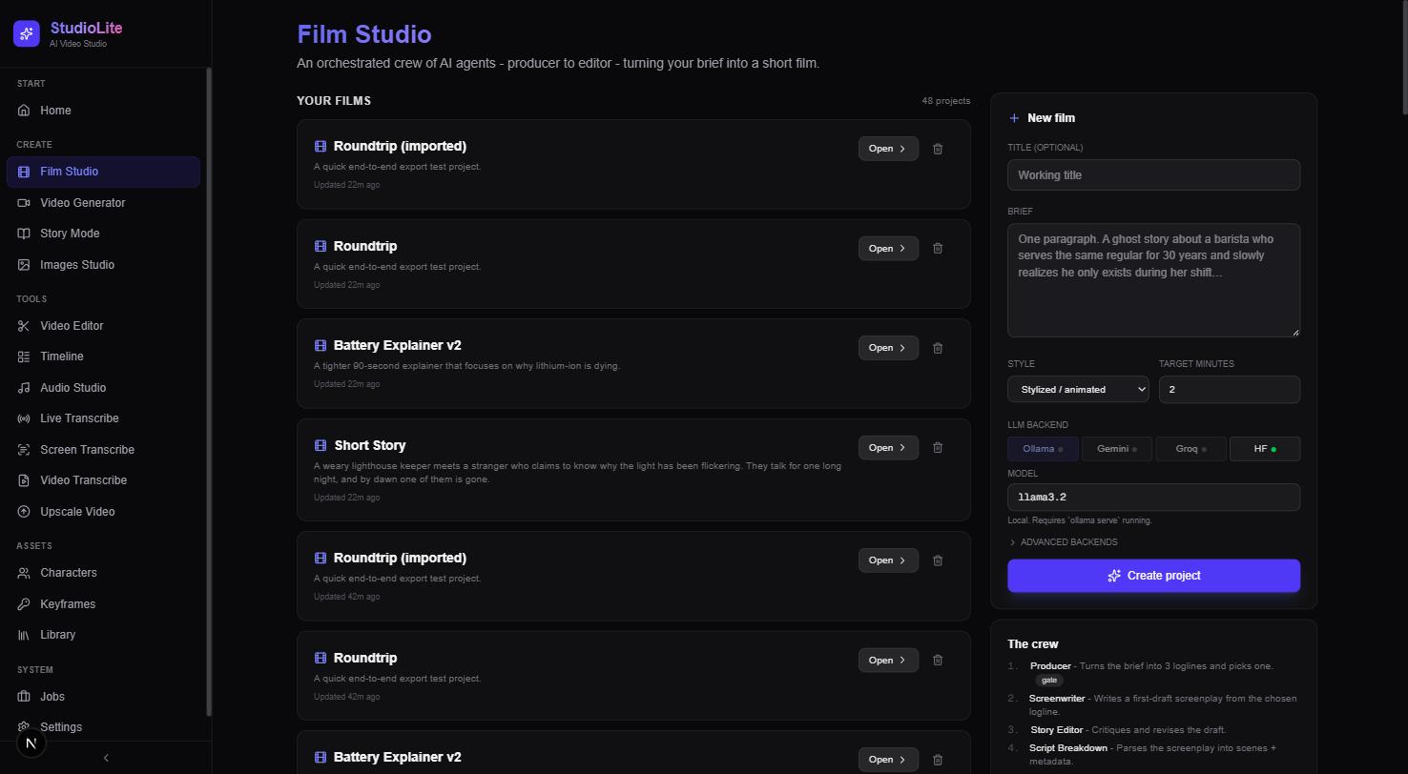Click the StudioLite logo icon
1408x774 pixels.
pos(27,33)
